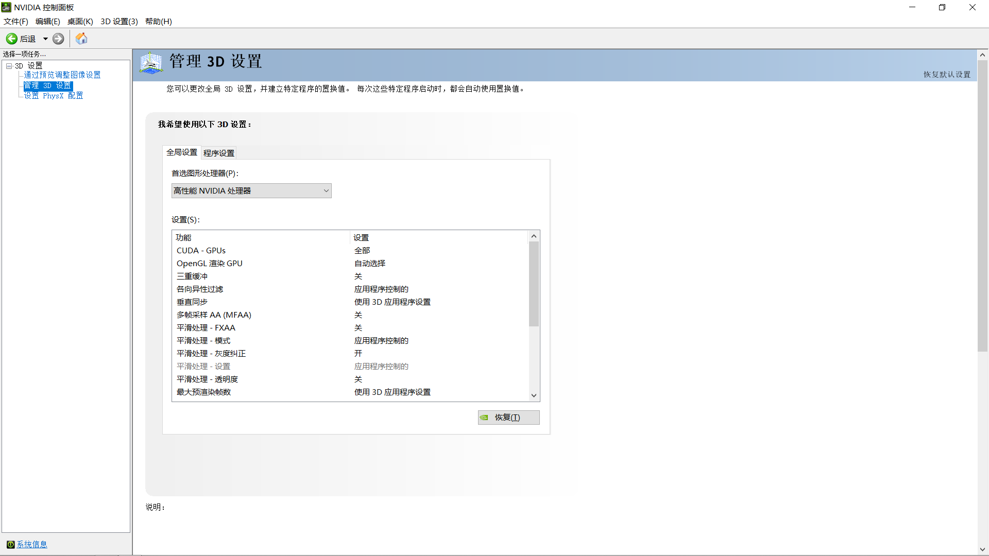989x556 pixels.
Task: Click the settings list scroll-down arrow
Action: (534, 395)
